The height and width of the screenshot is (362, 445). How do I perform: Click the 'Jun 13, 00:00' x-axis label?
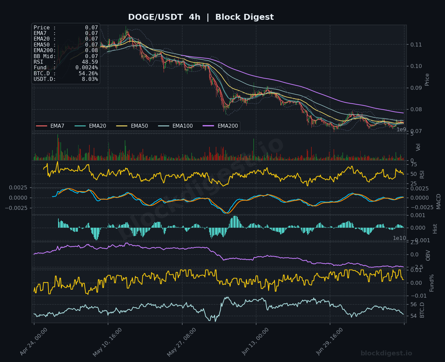click(x=256, y=342)
